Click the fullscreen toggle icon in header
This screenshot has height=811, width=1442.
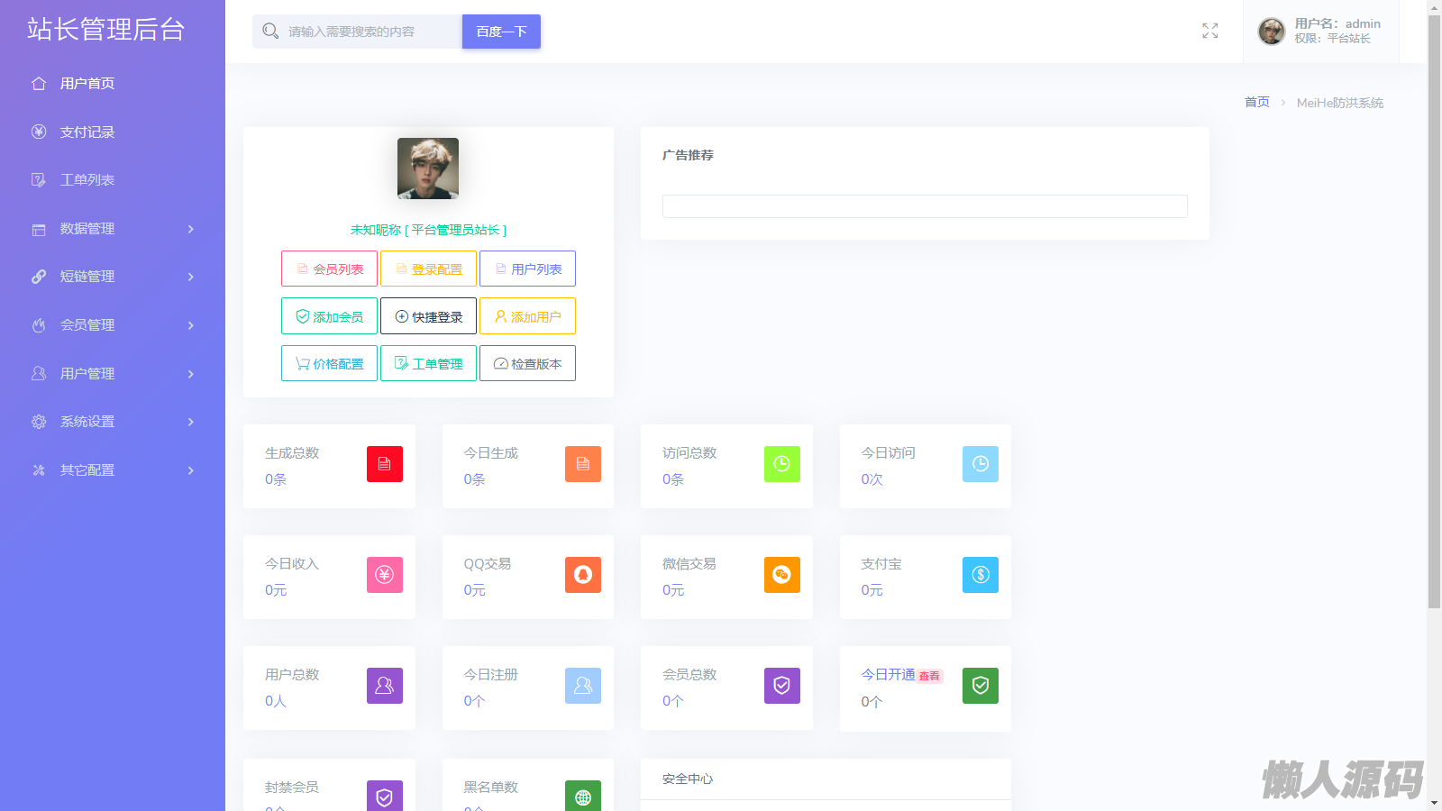(x=1210, y=32)
